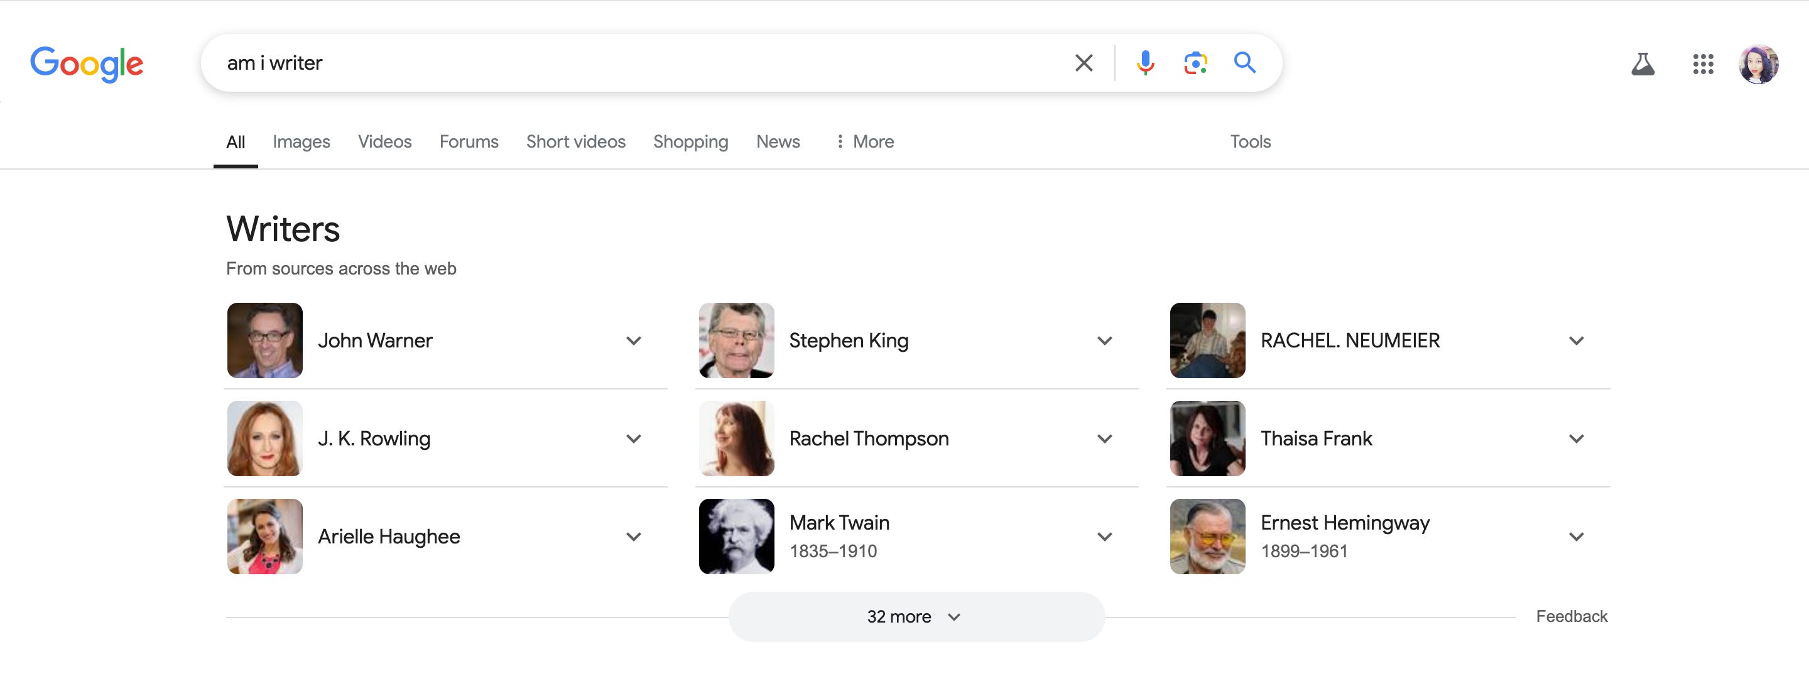
Task: Select the All tab
Action: pyautogui.click(x=236, y=142)
